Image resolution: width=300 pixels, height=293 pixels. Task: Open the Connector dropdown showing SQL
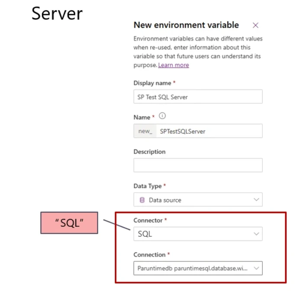[198, 234]
